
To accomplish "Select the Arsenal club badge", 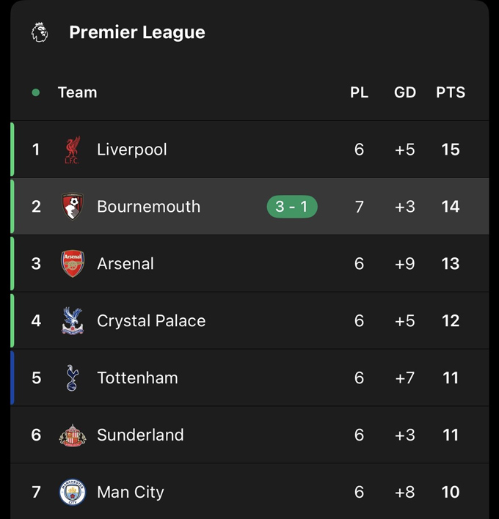I will [72, 264].
